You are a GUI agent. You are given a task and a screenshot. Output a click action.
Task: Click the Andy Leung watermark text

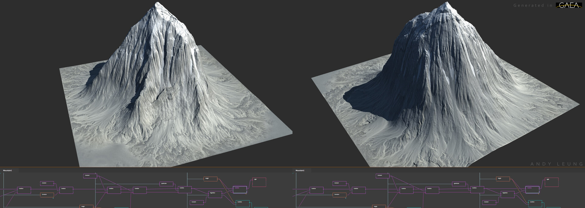pos(557,164)
